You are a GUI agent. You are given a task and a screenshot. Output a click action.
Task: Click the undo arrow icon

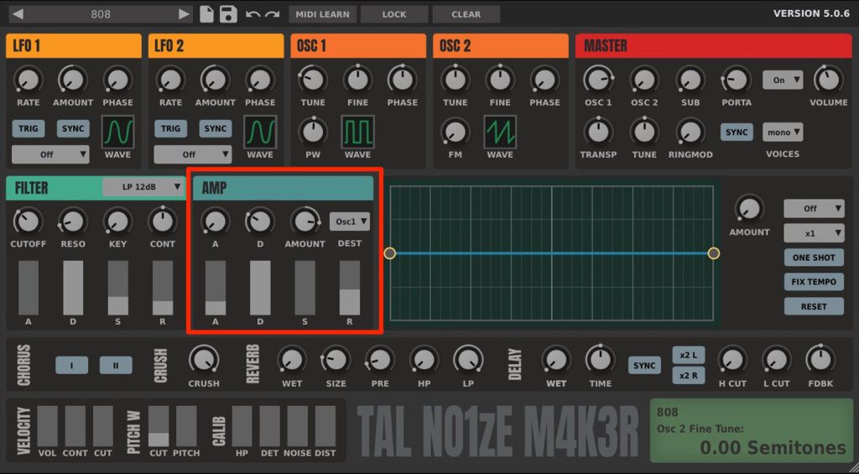(x=252, y=14)
